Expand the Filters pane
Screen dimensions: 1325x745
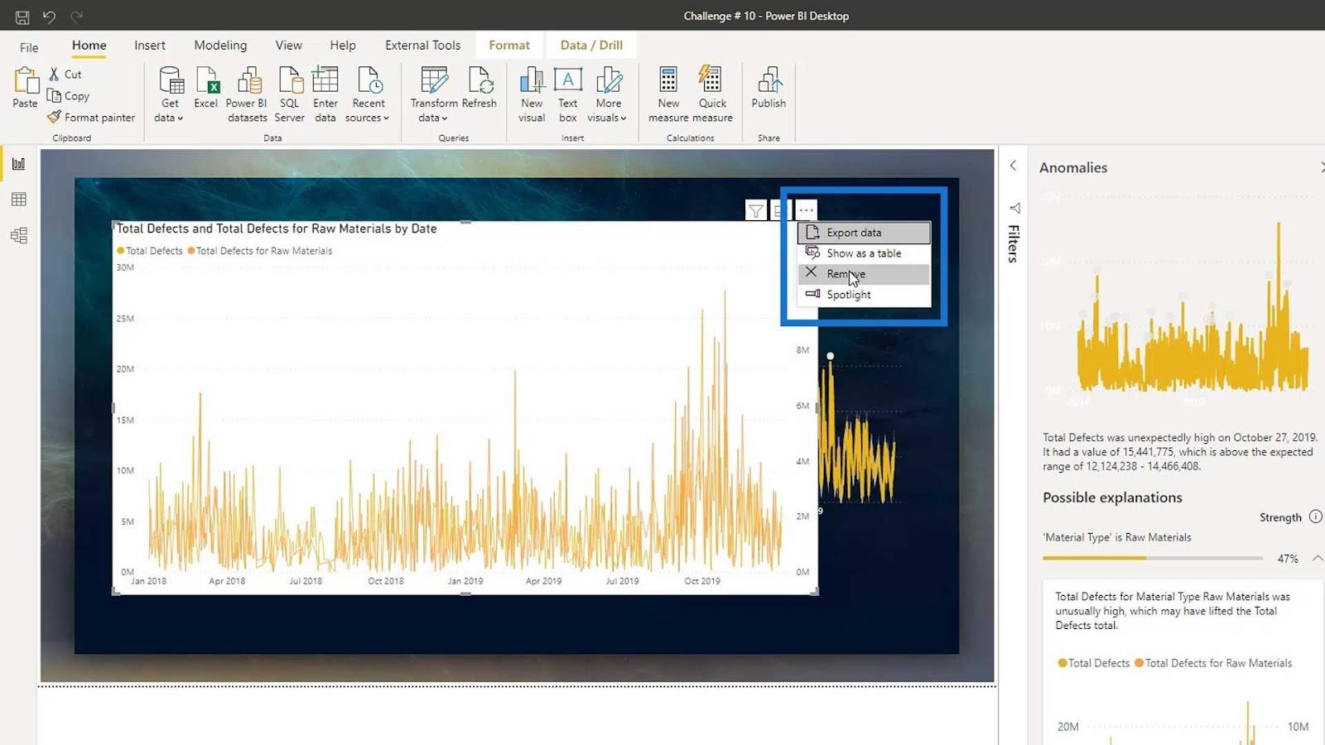pos(1013,166)
